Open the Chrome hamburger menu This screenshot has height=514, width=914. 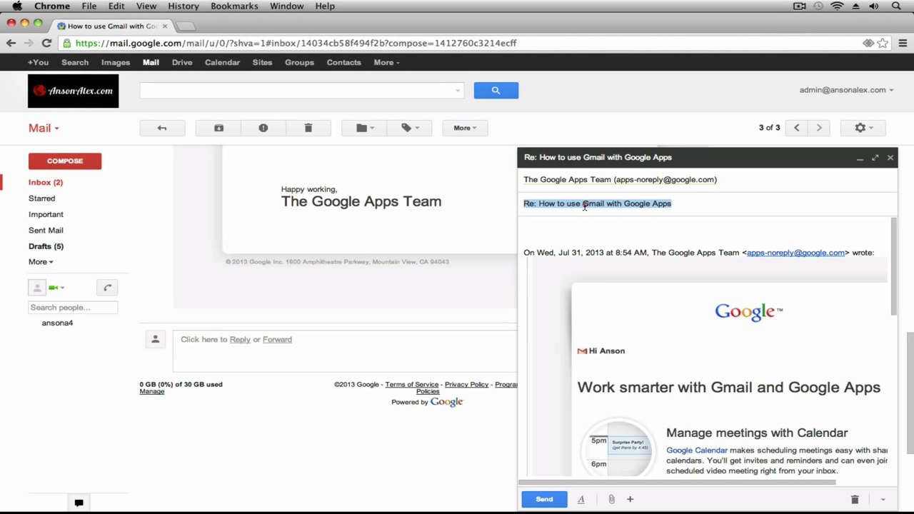click(x=903, y=43)
